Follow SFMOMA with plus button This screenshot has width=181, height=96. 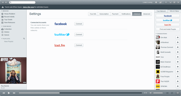(x=178, y=86)
